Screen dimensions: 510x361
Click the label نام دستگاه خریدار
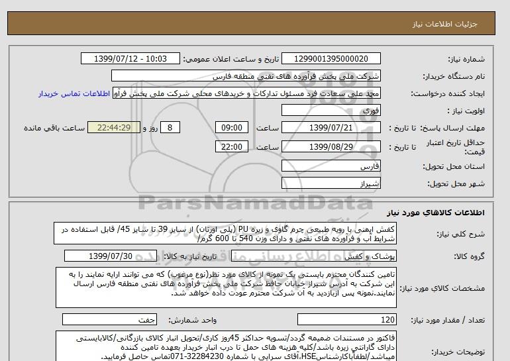(x=454, y=76)
